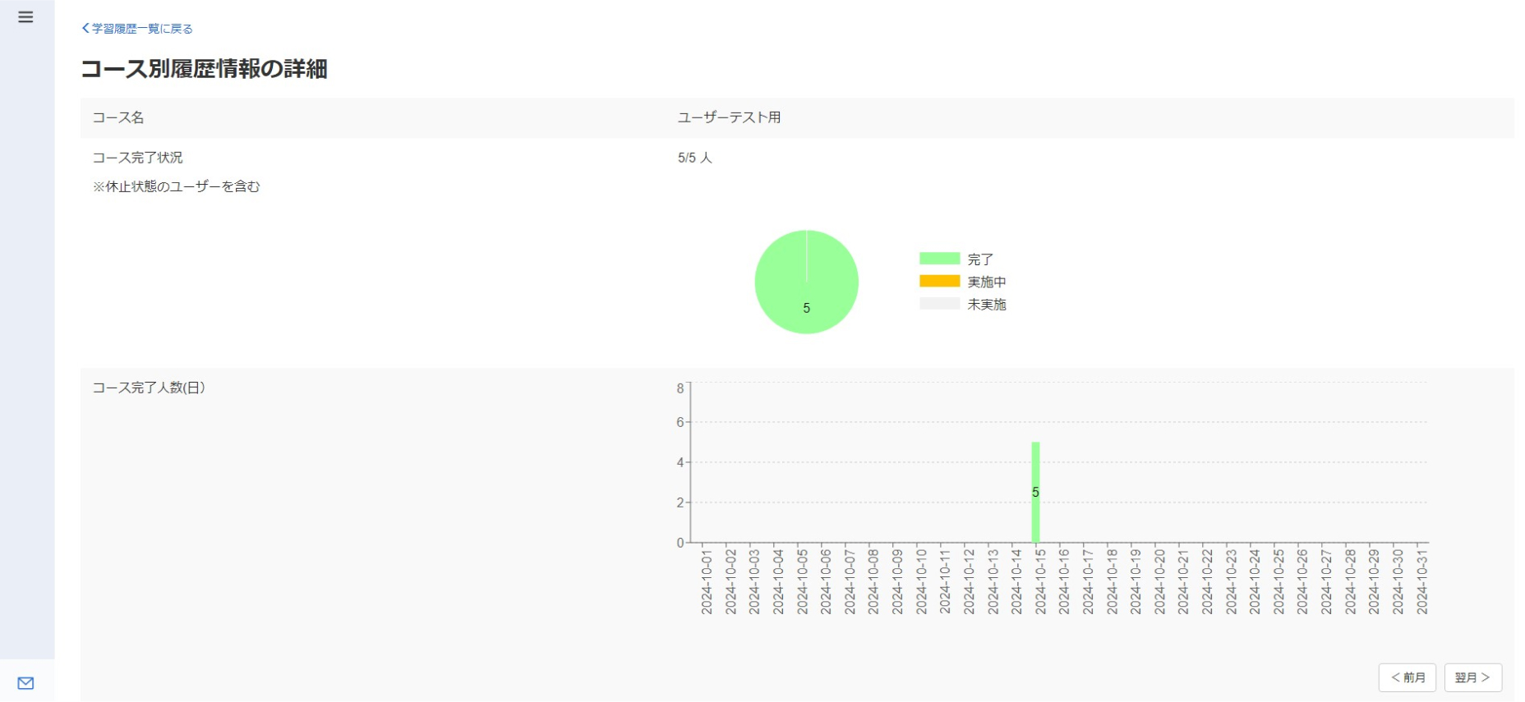The width and height of the screenshot is (1525, 702).
Task: Click the 2024-10-08 axis label
Action: click(873, 582)
